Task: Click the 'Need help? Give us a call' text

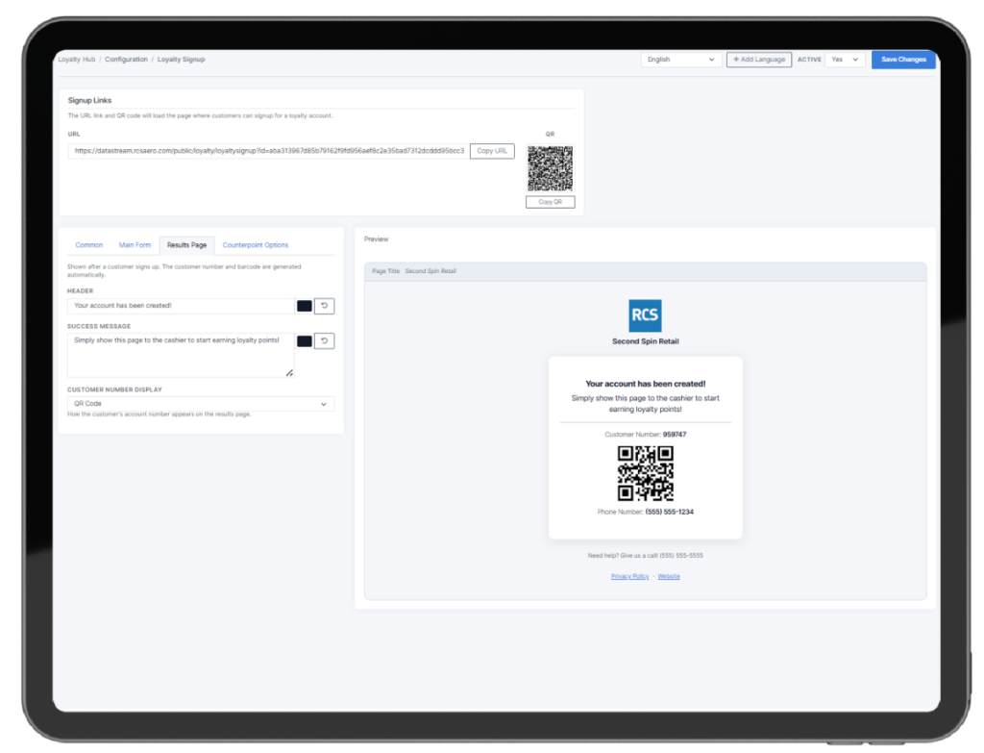Action: coord(645,556)
